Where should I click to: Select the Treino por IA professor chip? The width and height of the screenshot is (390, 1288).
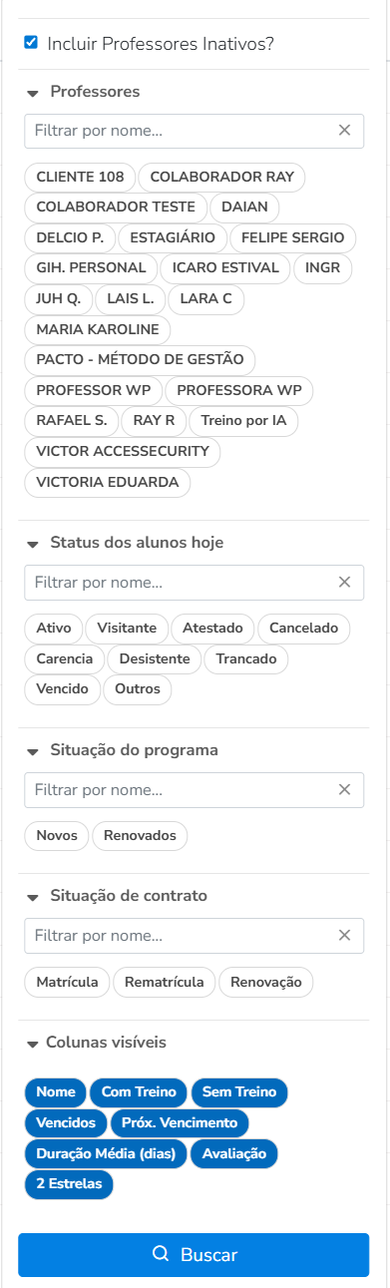tap(243, 421)
